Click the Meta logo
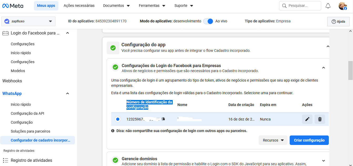 [x=13, y=6]
